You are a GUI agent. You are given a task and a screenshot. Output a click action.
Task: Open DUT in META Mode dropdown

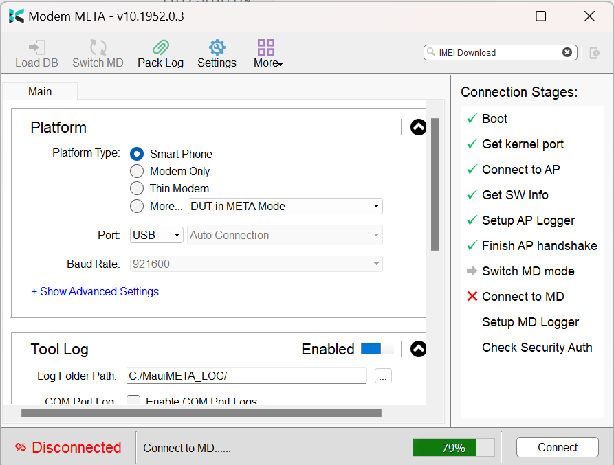(x=285, y=206)
